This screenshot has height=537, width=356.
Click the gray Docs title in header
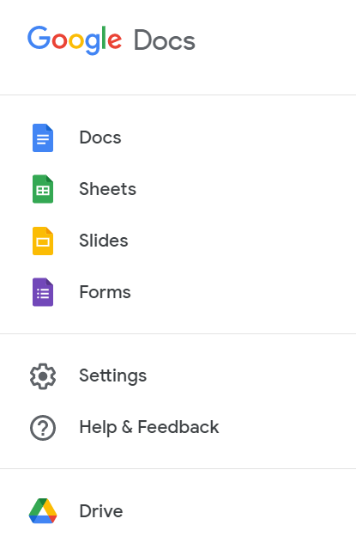pos(165,40)
